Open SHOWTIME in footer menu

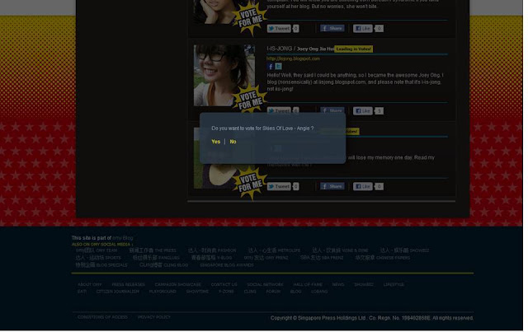click(x=197, y=292)
